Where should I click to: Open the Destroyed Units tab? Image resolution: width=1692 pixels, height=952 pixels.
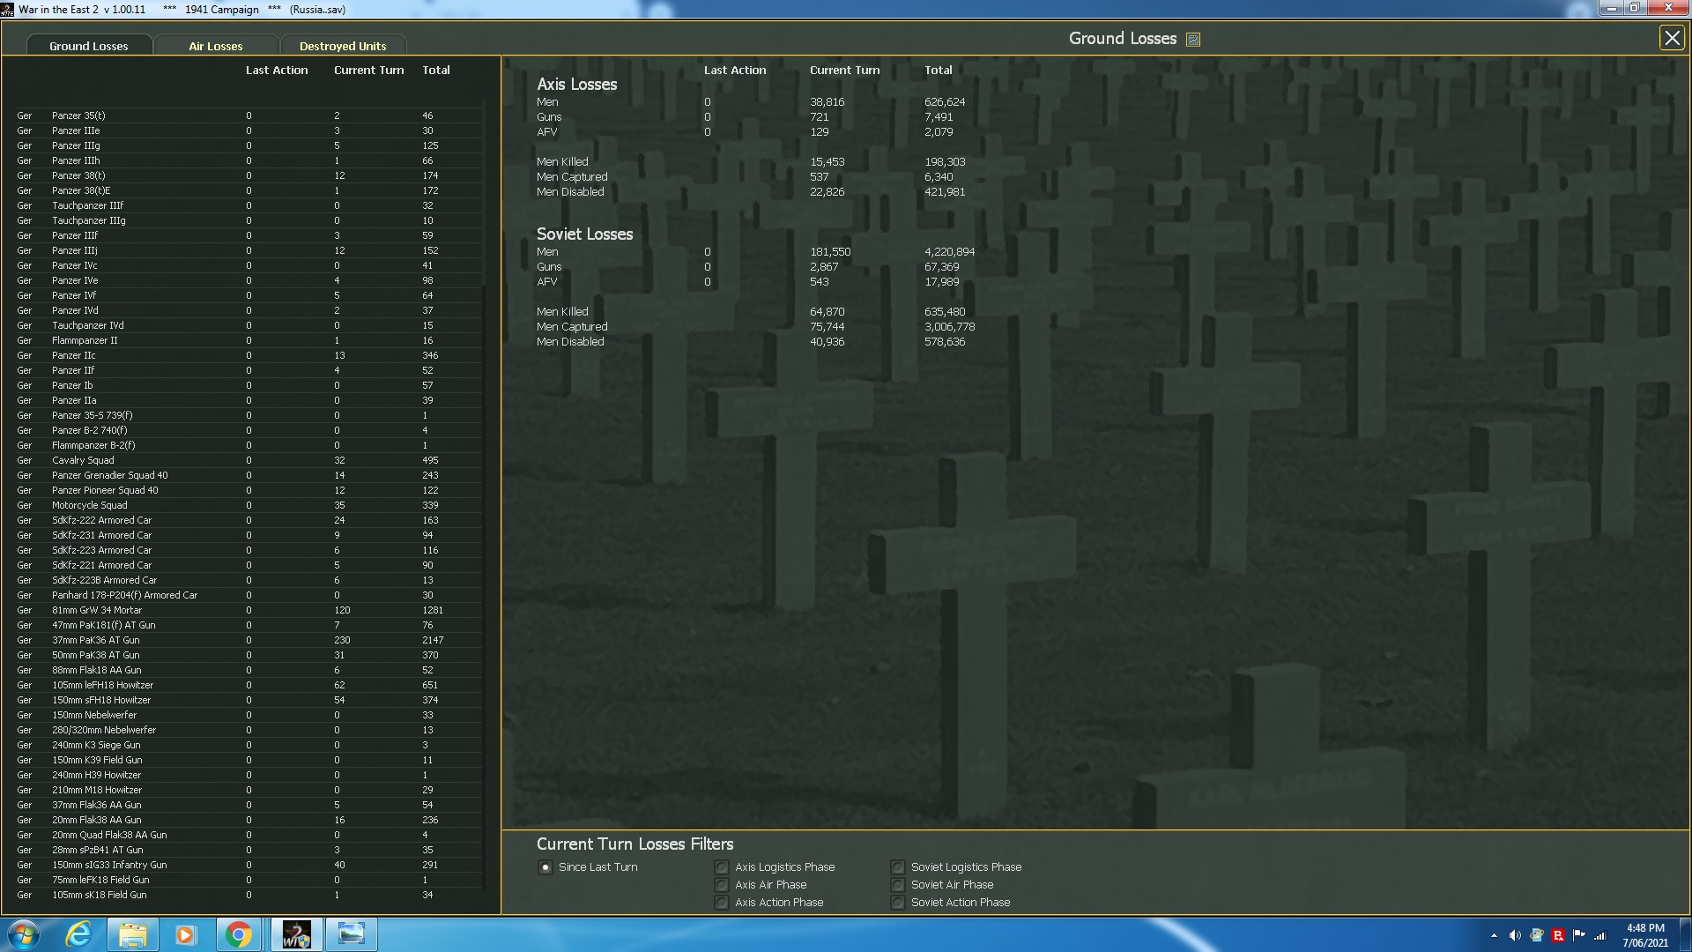click(x=343, y=46)
